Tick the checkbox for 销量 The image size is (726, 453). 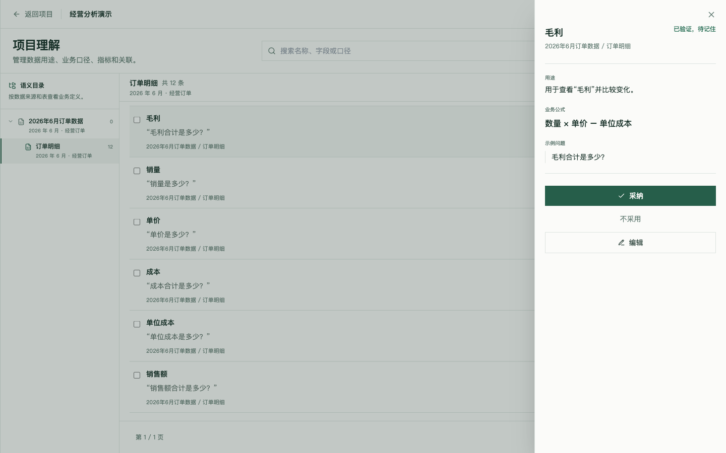137,171
